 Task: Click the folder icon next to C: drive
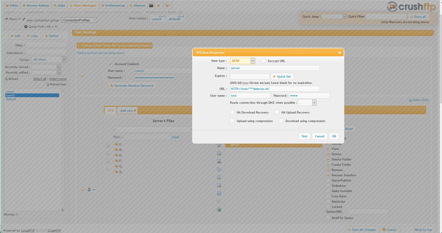pos(117,144)
